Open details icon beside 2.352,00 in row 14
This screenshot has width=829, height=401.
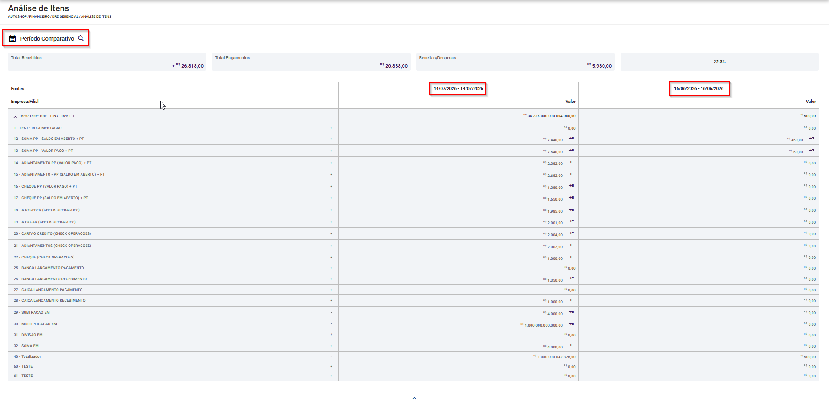(x=571, y=162)
